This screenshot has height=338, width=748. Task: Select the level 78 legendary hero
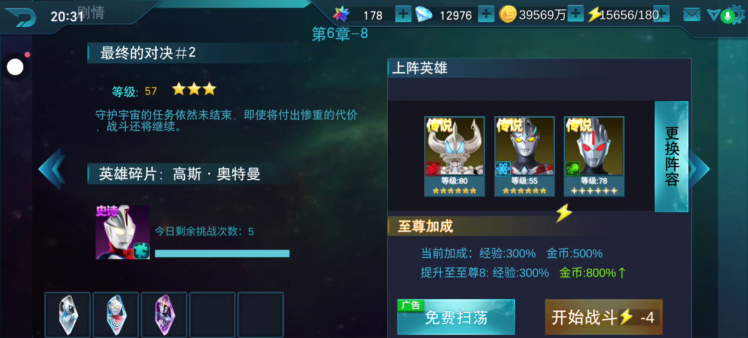(x=594, y=157)
